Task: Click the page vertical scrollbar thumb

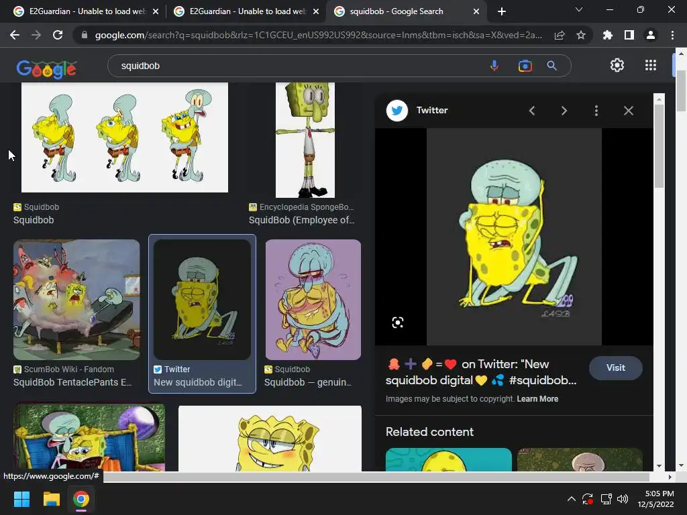Action: (681, 91)
